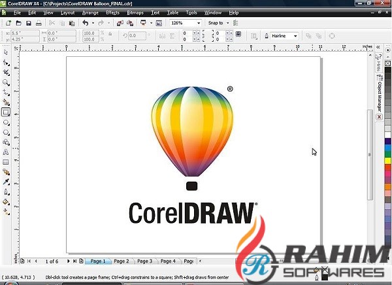
Task: Open a file with folder icon
Action: point(18,23)
